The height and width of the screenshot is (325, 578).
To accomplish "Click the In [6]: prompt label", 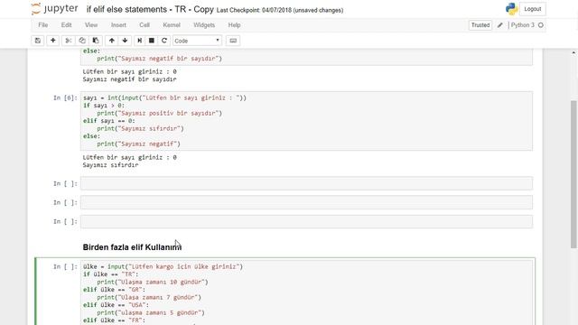I will [x=65, y=97].
